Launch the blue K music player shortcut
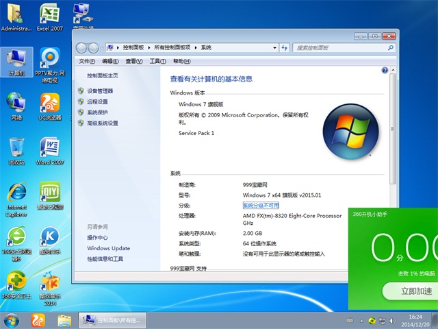This screenshot has width=438, height=329. click(x=50, y=241)
